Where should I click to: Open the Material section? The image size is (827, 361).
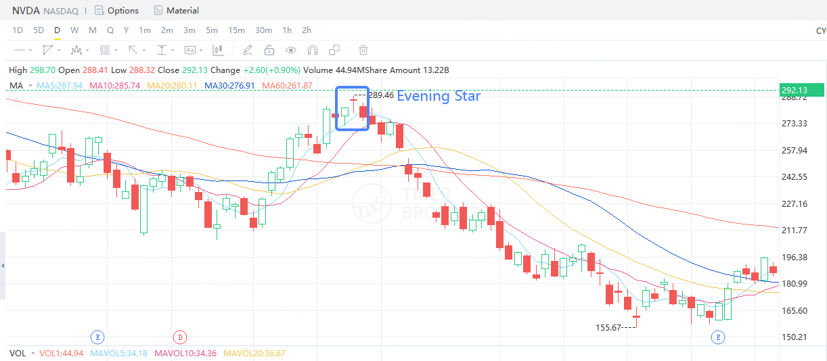click(177, 11)
